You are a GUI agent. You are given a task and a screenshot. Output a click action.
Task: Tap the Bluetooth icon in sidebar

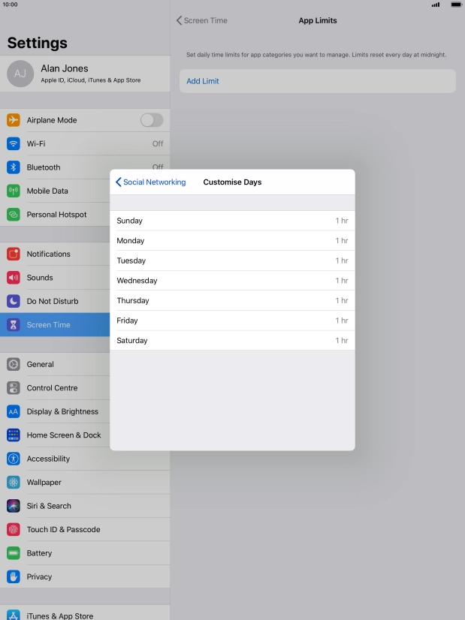pos(14,167)
